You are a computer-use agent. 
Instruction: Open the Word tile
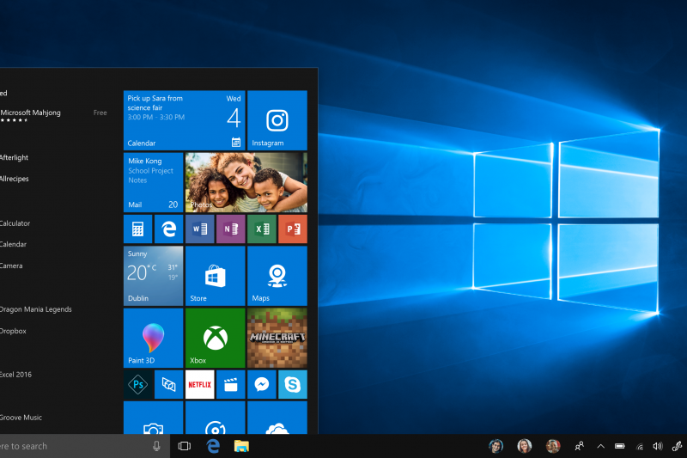tap(200, 229)
